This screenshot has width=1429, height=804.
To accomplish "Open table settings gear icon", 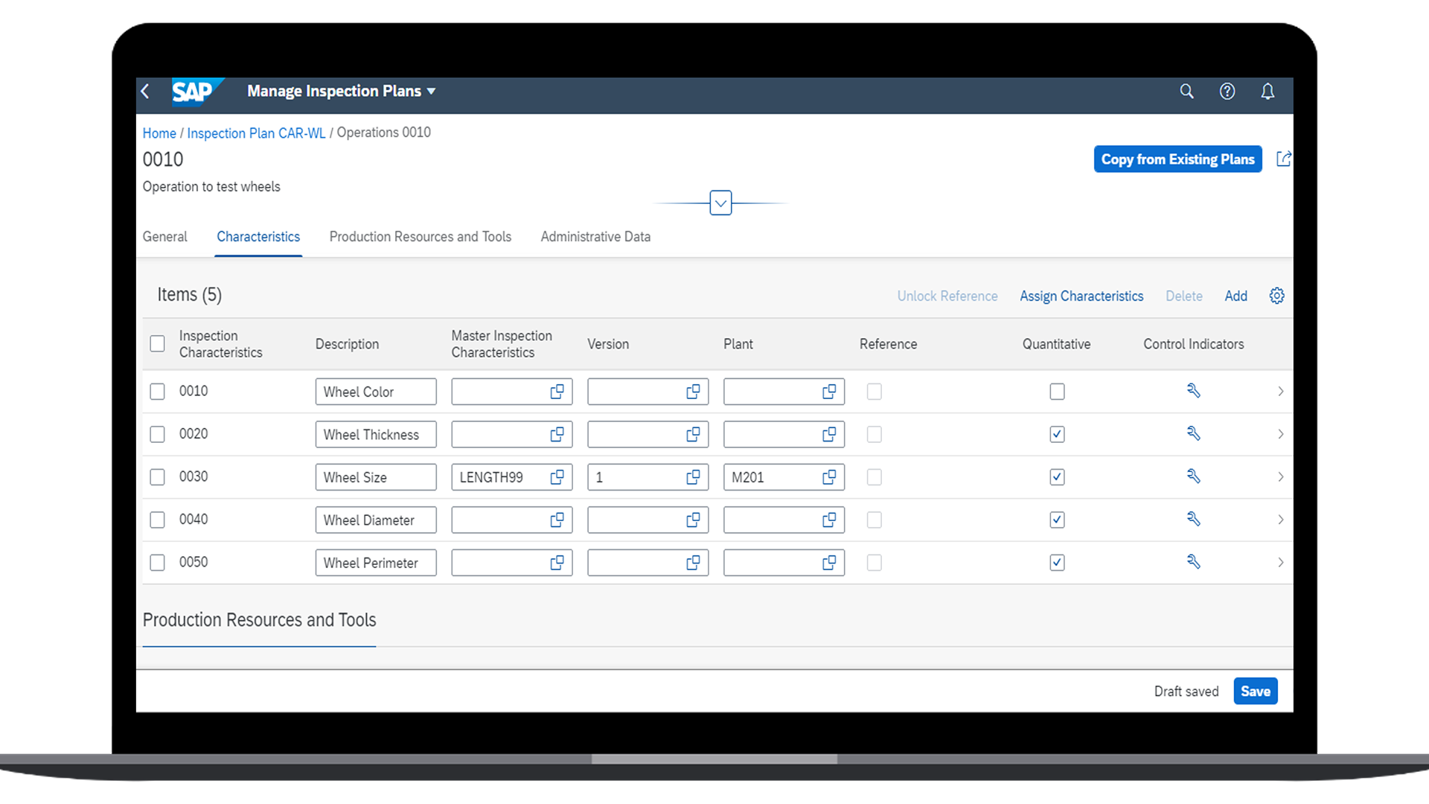I will point(1276,296).
